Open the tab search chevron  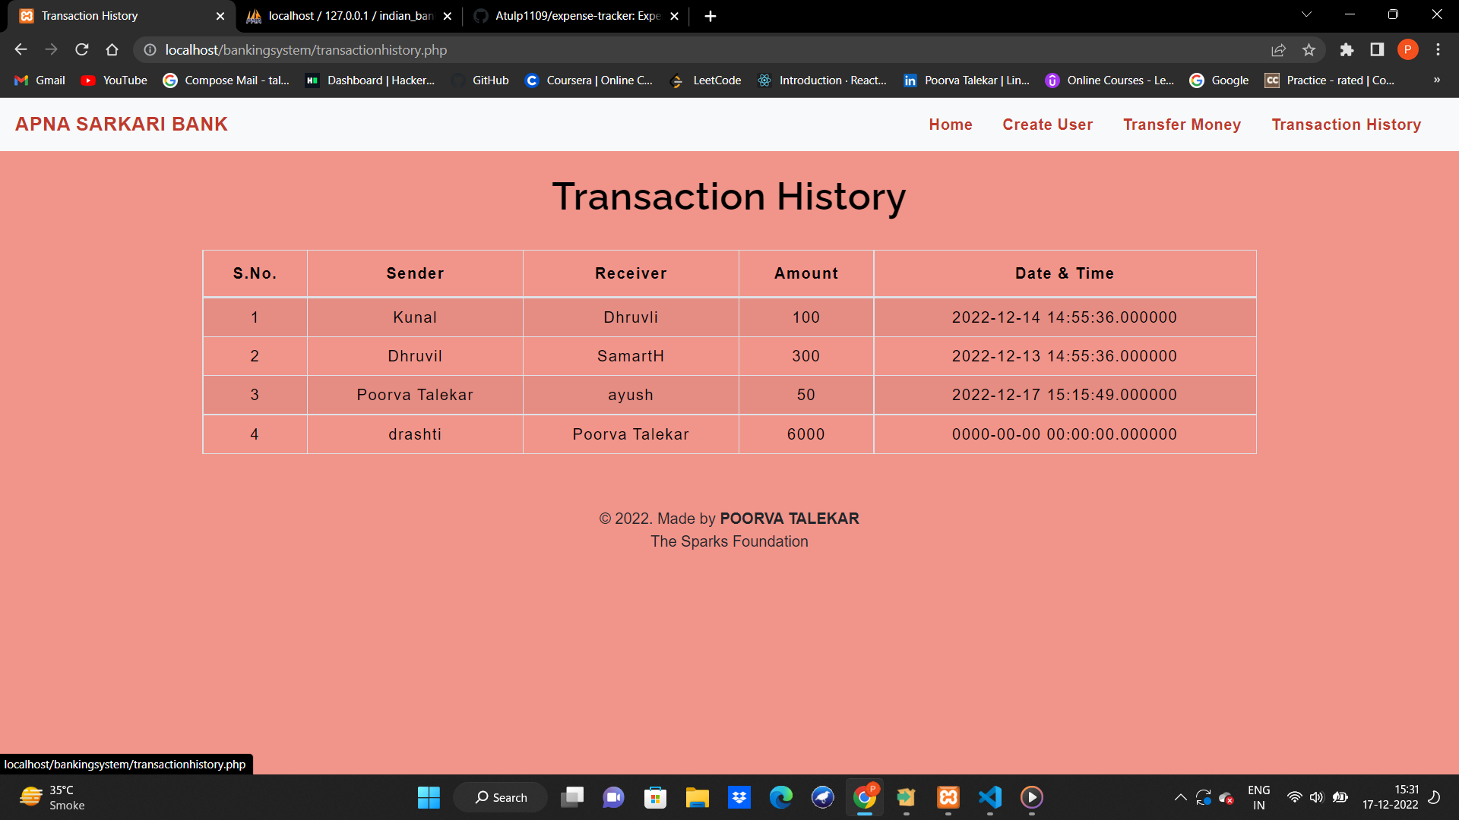click(x=1306, y=14)
